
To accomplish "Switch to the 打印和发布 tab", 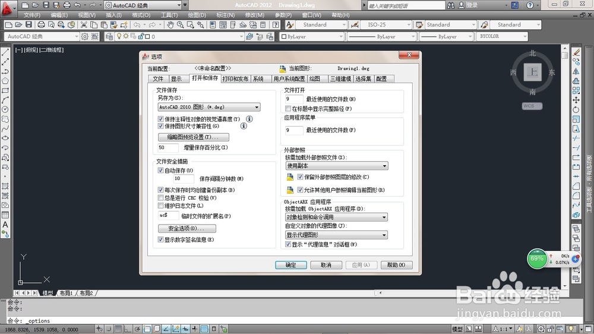I will point(235,79).
